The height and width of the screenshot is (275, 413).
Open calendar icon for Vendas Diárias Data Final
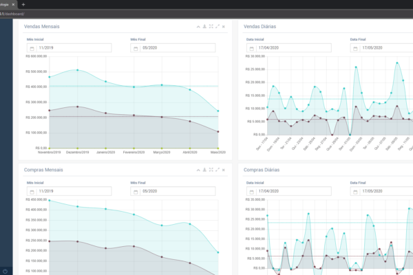pos(355,48)
